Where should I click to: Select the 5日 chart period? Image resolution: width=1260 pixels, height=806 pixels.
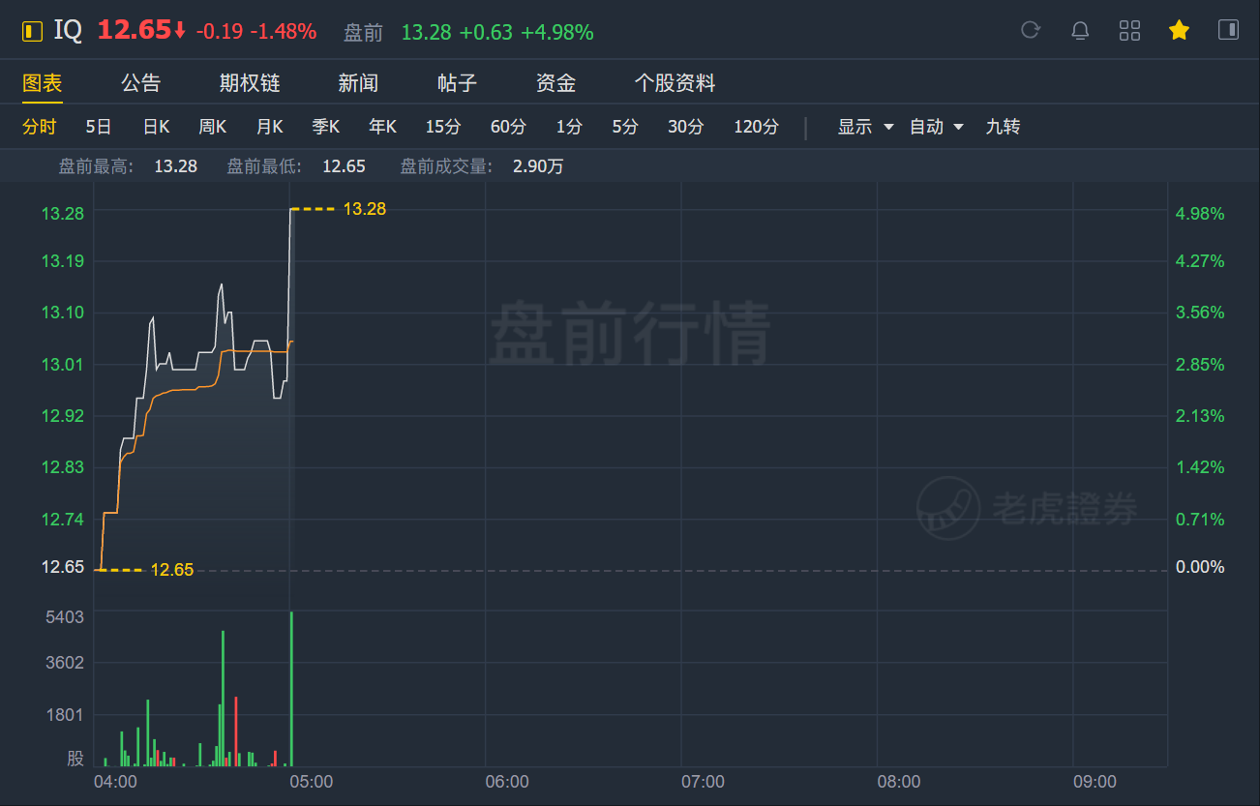click(x=99, y=127)
